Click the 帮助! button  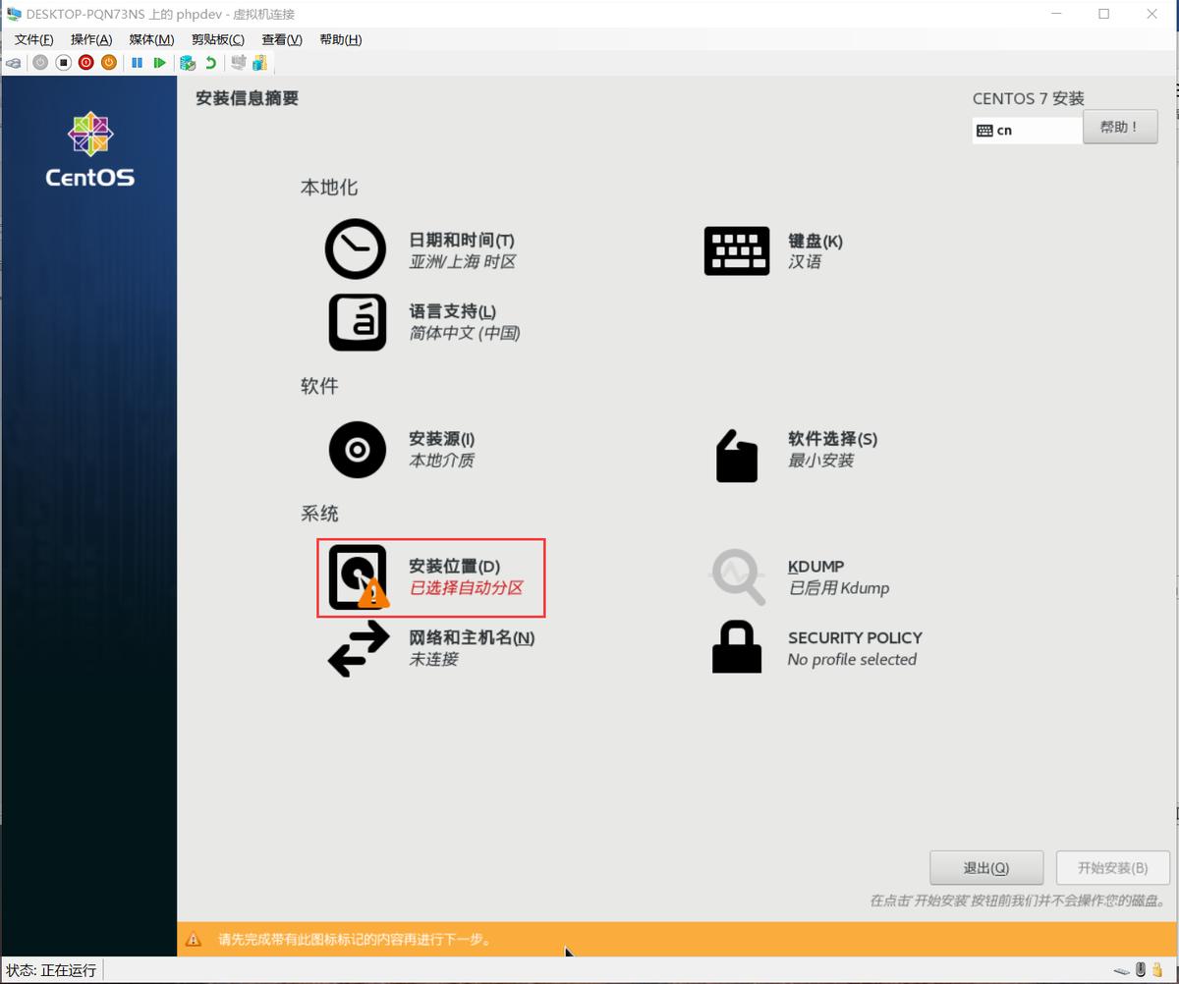(1119, 127)
